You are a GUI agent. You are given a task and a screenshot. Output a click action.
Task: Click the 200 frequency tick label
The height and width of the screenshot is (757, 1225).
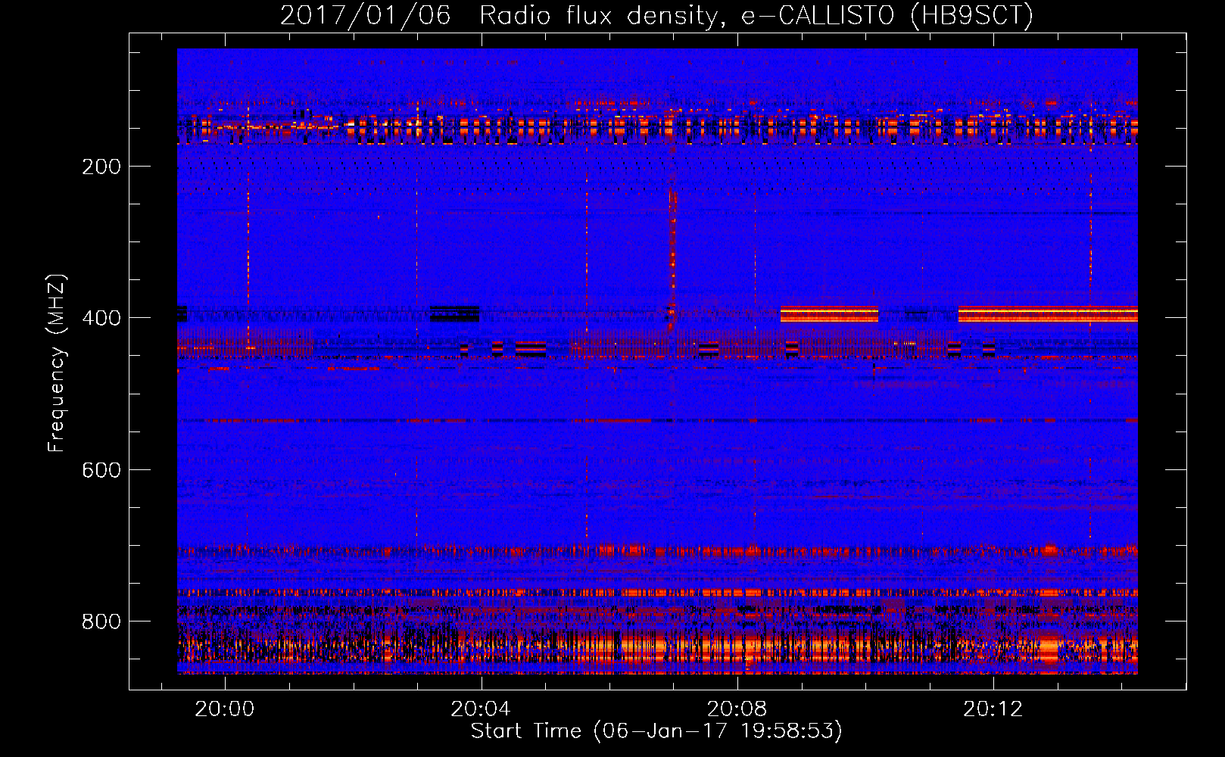point(101,167)
